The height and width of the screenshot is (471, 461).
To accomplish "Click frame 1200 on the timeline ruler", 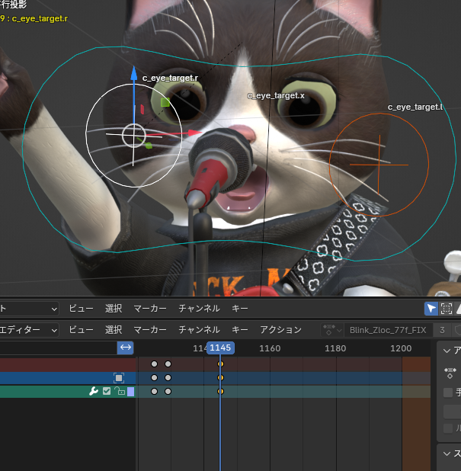I will click(x=401, y=348).
